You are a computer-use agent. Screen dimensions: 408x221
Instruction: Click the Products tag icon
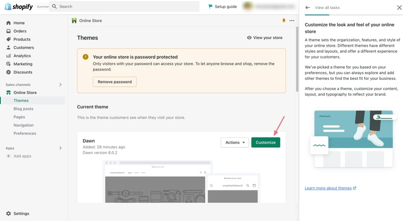pyautogui.click(x=9, y=39)
